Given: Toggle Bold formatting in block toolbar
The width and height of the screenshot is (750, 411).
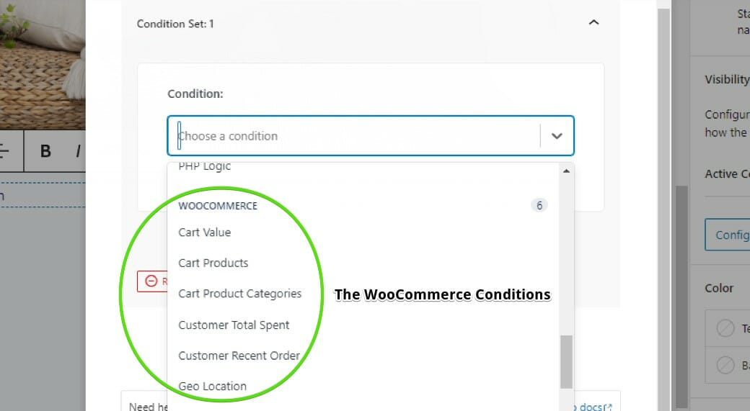Looking at the screenshot, I should [x=45, y=151].
